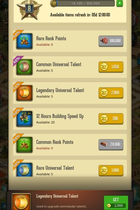Click the level 8 star badge
140x210 pixels.
(29, 9)
